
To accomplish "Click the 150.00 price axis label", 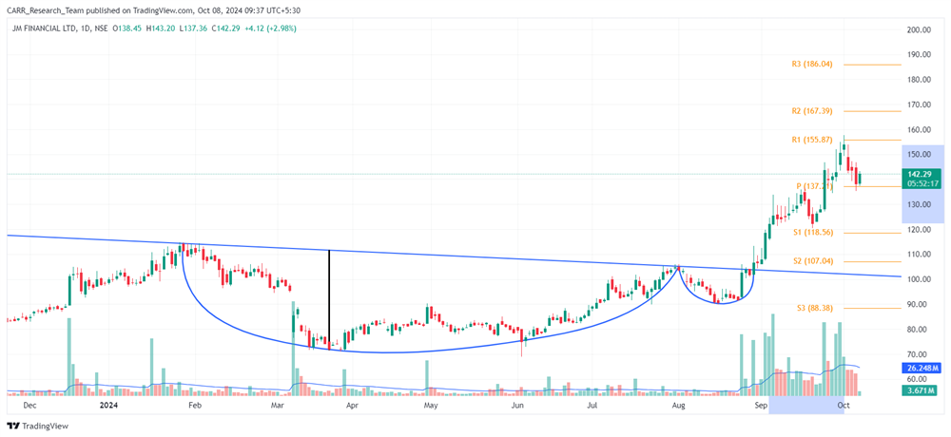I will [x=919, y=155].
